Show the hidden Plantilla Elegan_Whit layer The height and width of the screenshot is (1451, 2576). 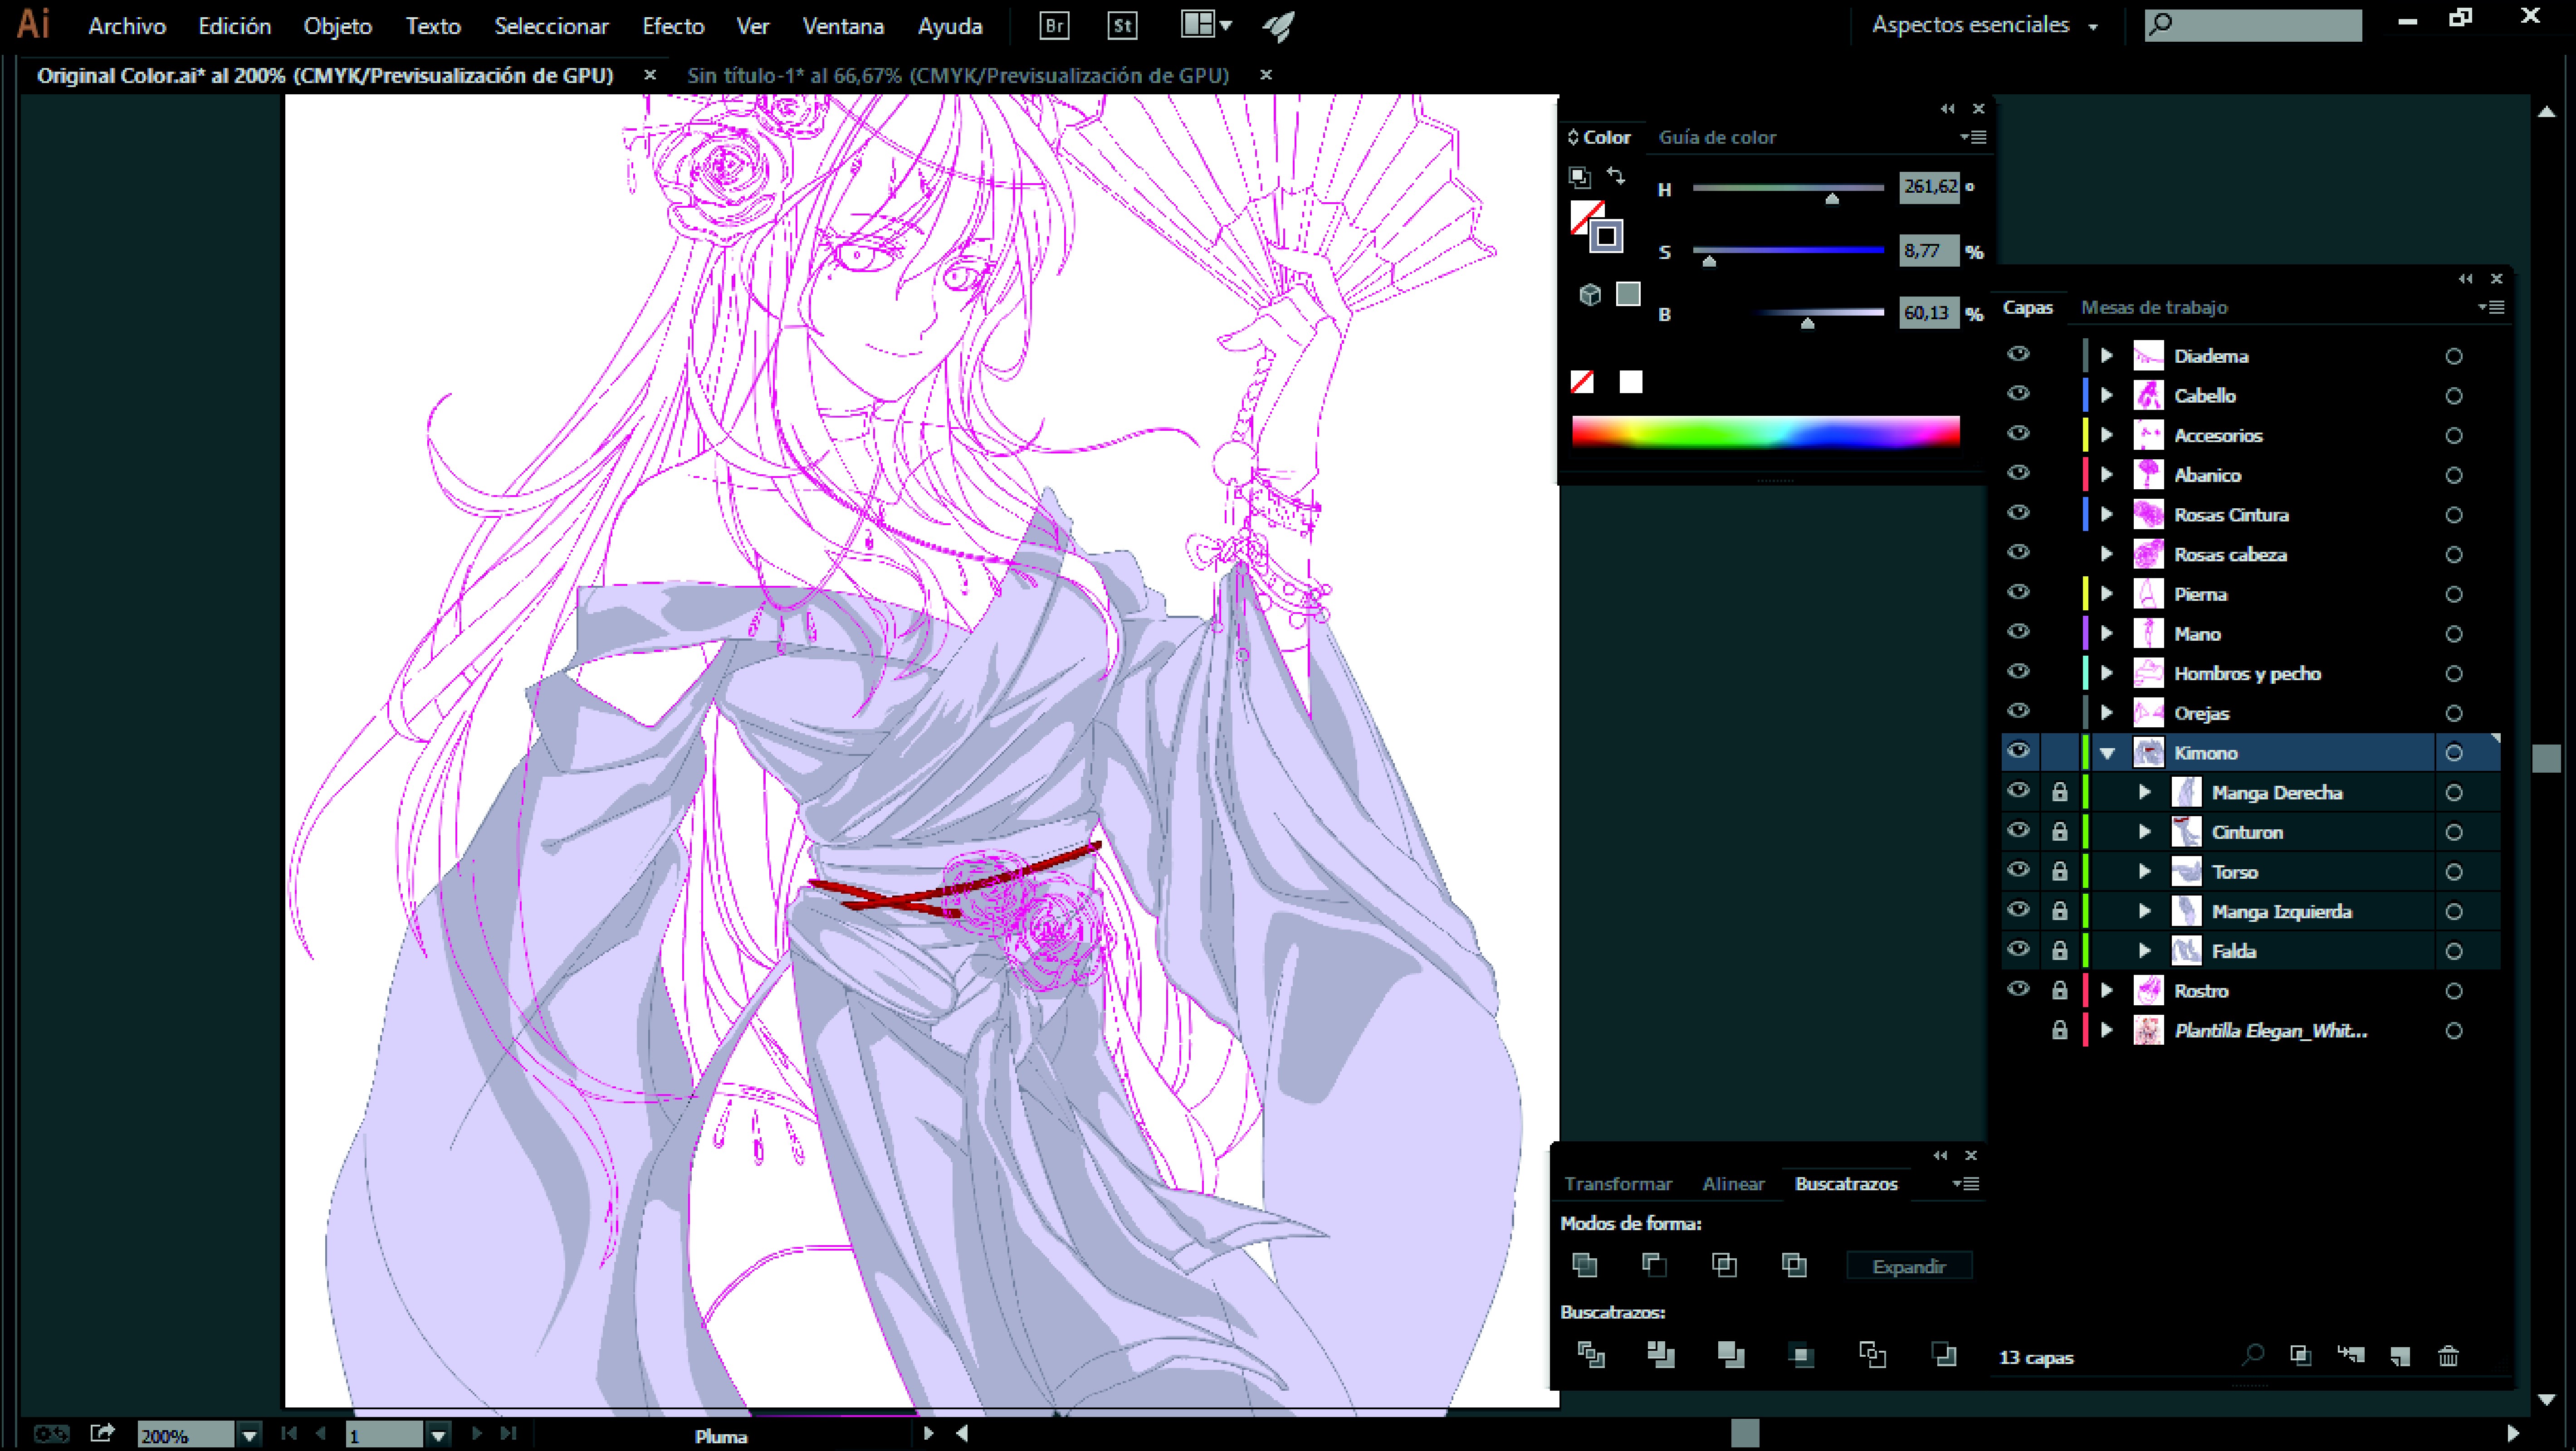pyautogui.click(x=2018, y=1030)
